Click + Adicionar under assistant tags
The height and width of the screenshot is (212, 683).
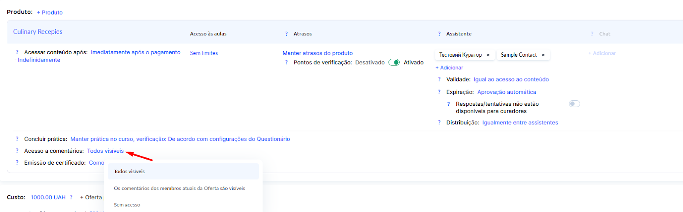449,68
